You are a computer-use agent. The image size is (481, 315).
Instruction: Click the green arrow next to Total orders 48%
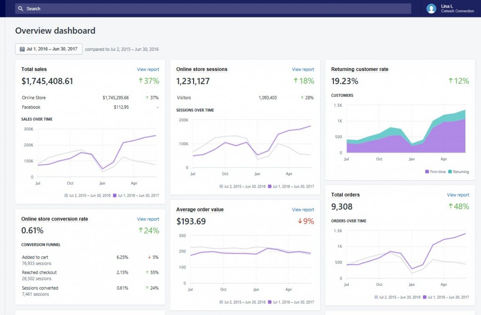coord(451,206)
